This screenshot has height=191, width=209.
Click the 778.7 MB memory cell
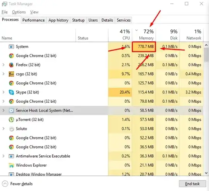point(144,46)
